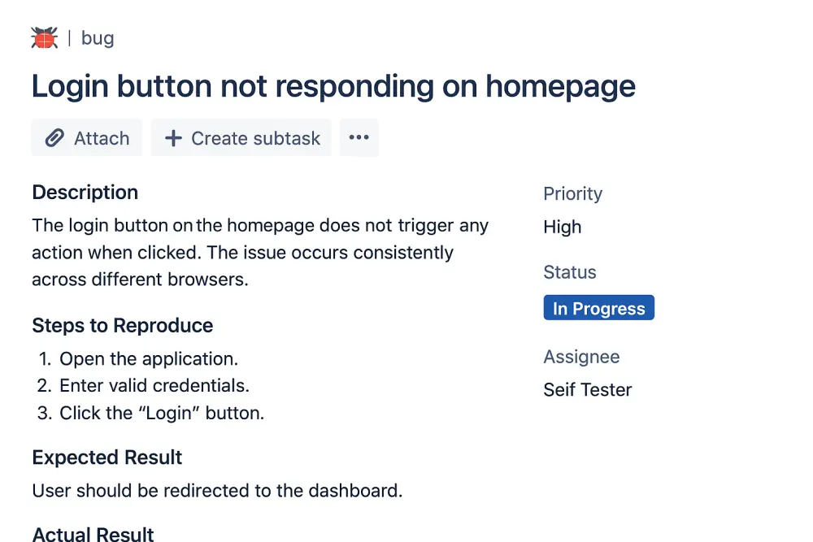The height and width of the screenshot is (542, 813).
Task: Click the Priority field label
Action: point(572,194)
